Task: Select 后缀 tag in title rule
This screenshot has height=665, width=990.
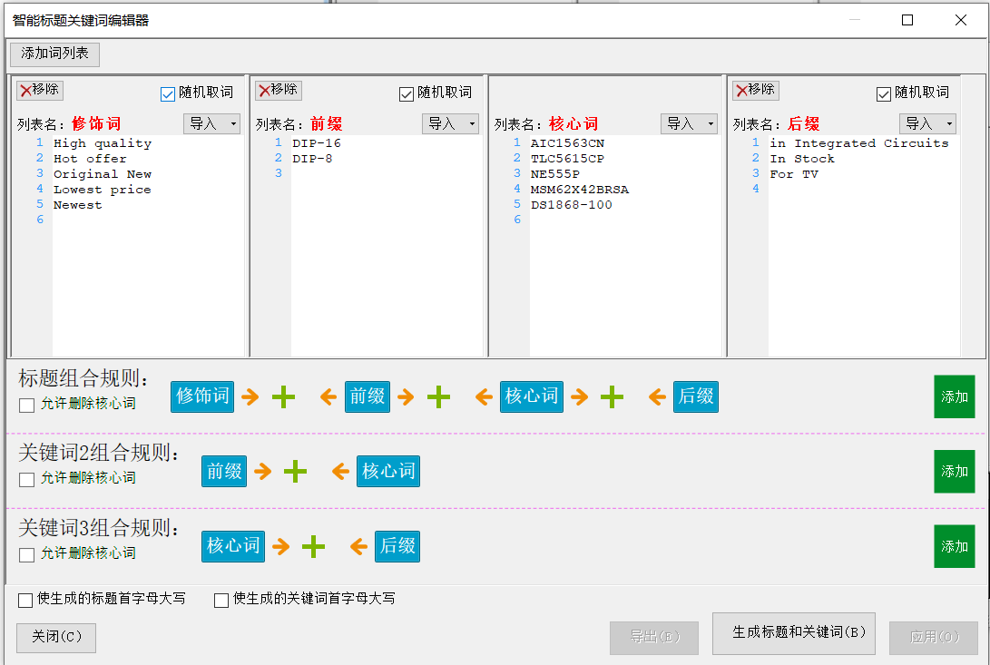Action: 696,396
